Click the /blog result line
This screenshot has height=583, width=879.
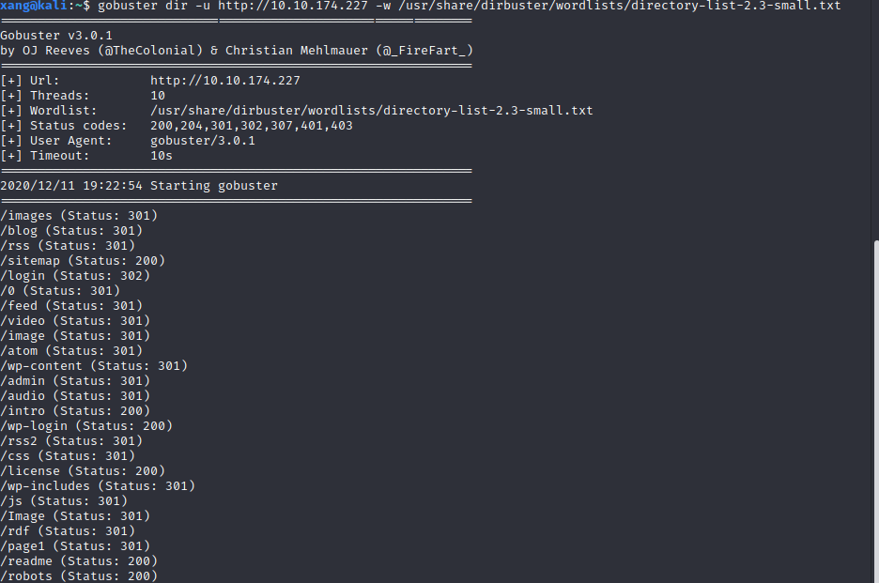71,231
